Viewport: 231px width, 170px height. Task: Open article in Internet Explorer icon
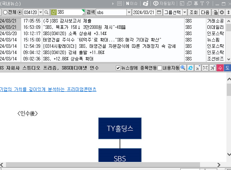[x=191, y=68]
